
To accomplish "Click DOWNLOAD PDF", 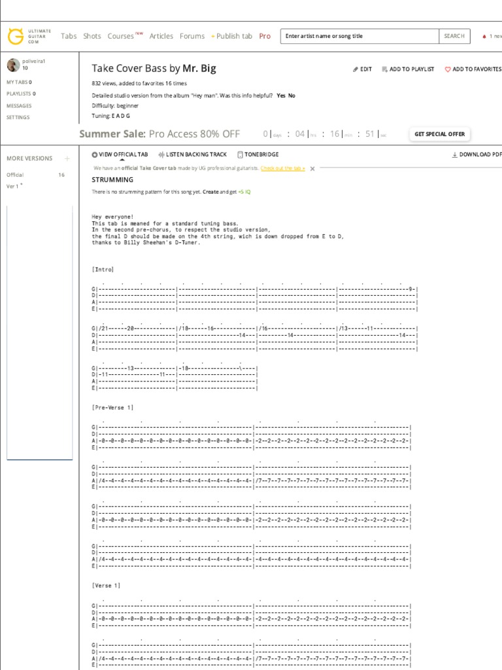I will (x=477, y=154).
